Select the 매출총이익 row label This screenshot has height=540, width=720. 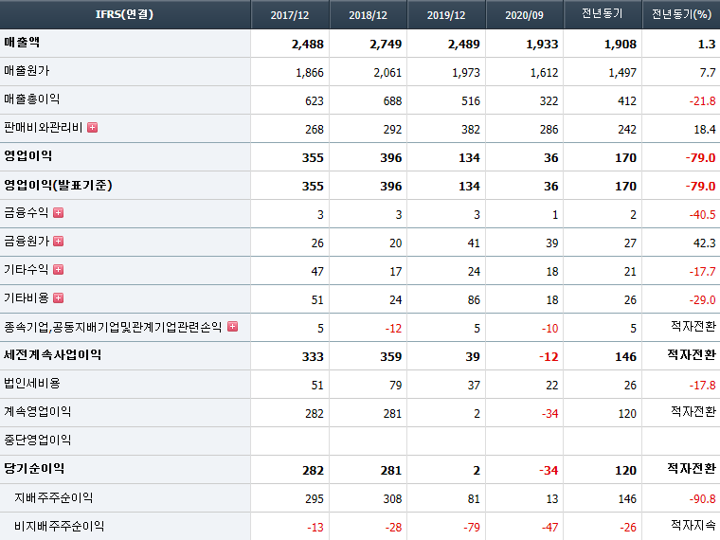tap(31, 99)
